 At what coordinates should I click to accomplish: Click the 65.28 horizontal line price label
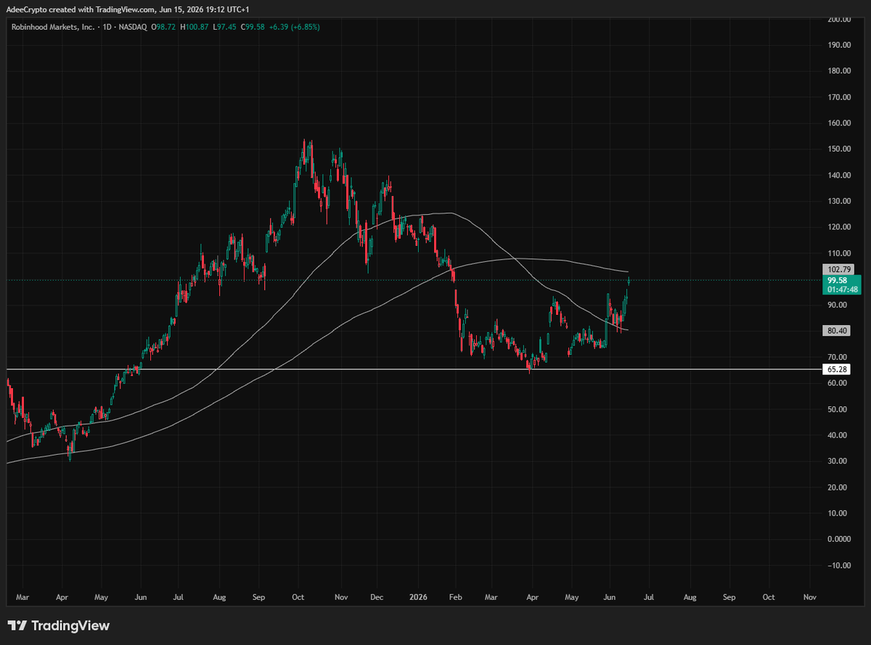pos(838,369)
